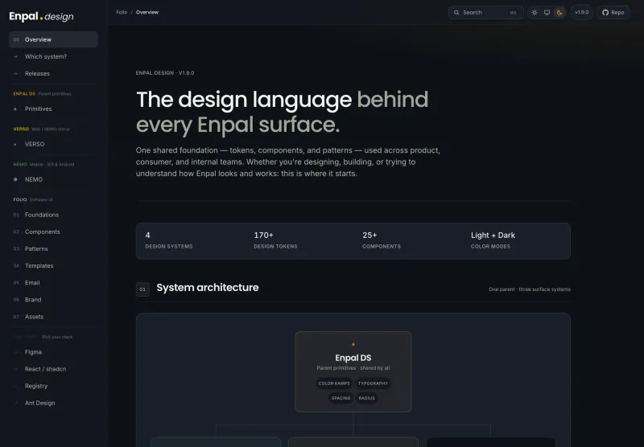The image size is (644, 447).
Task: Open the Repo GitHub button
Action: coord(613,12)
